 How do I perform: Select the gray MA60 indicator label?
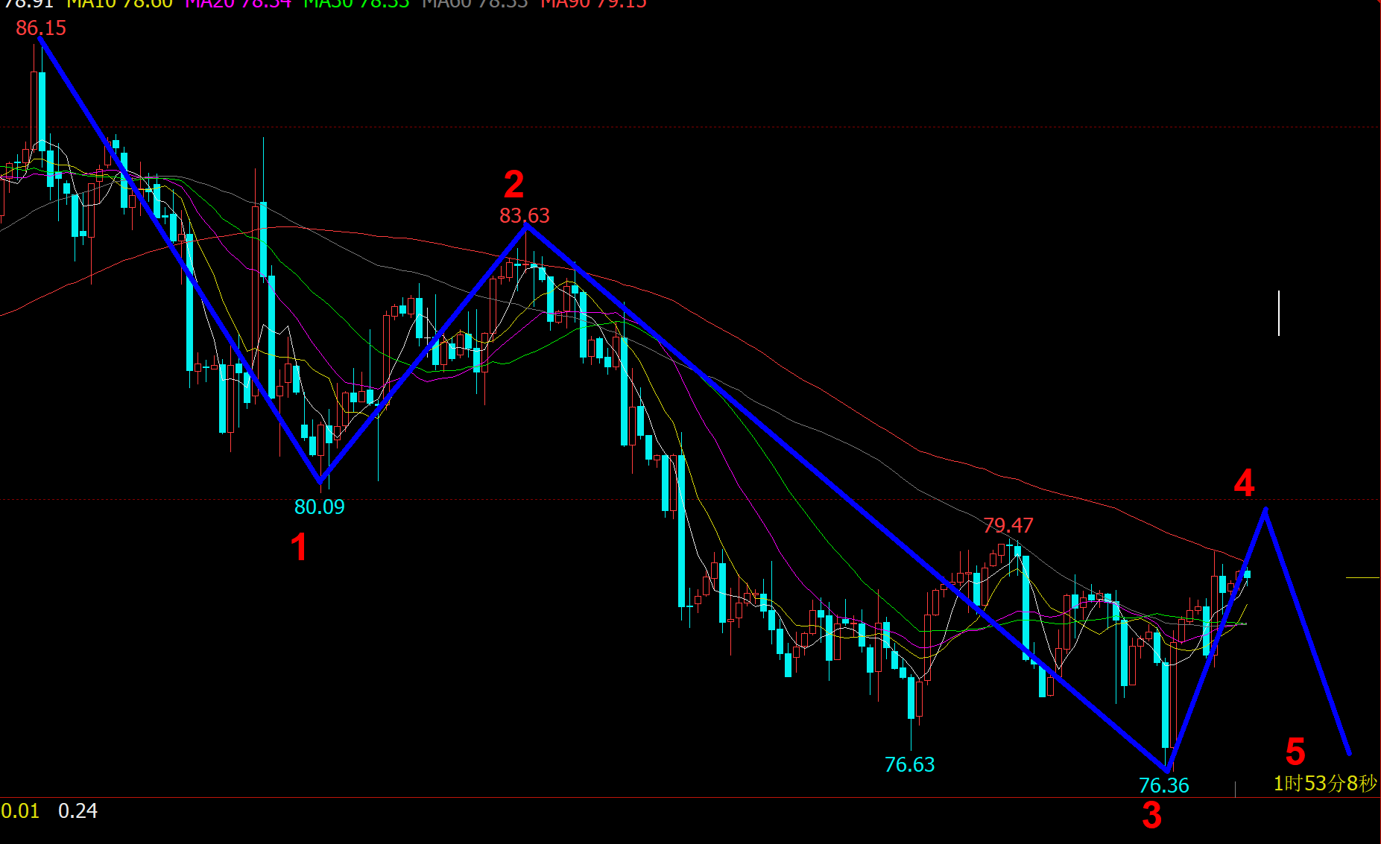click(475, 4)
